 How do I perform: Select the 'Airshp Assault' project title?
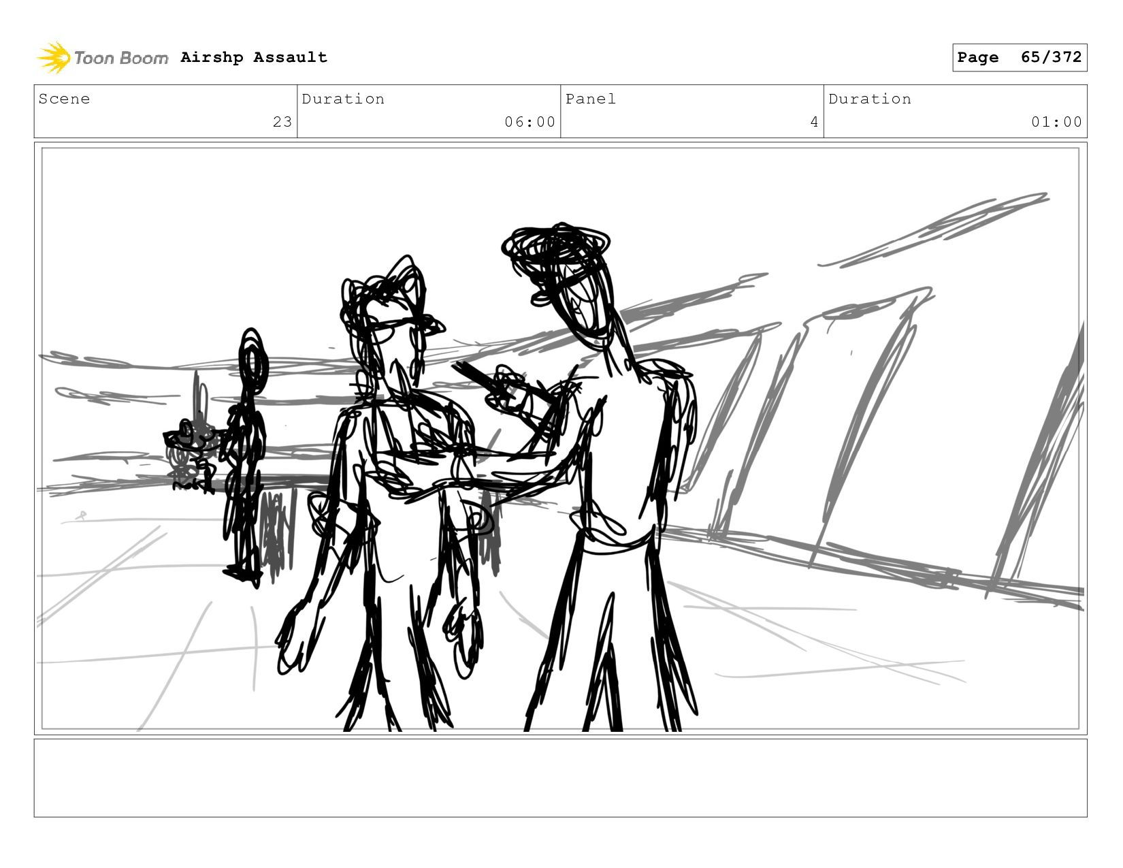point(254,57)
